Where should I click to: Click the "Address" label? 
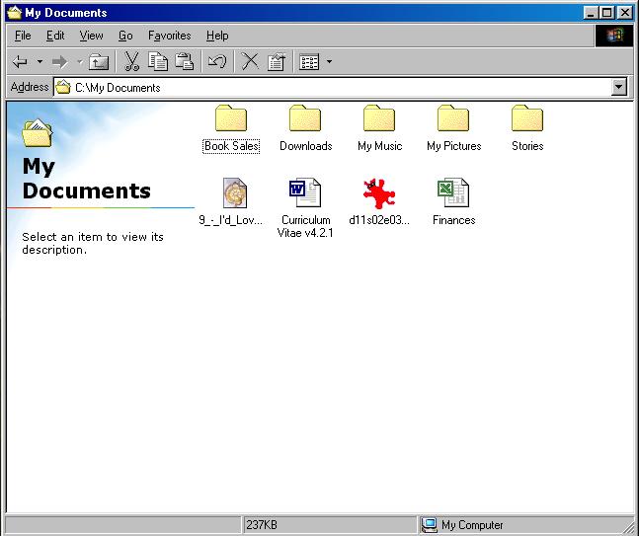click(30, 87)
